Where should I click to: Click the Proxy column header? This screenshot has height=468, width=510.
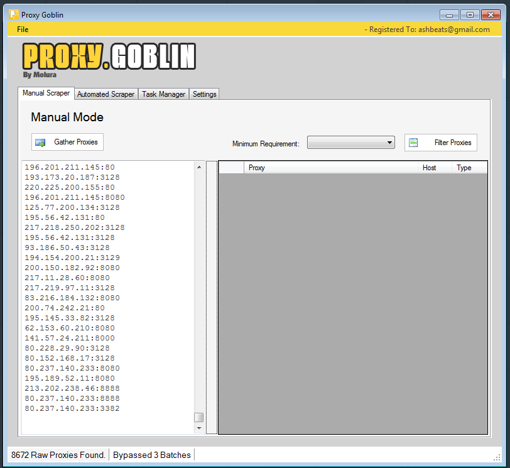click(331, 168)
